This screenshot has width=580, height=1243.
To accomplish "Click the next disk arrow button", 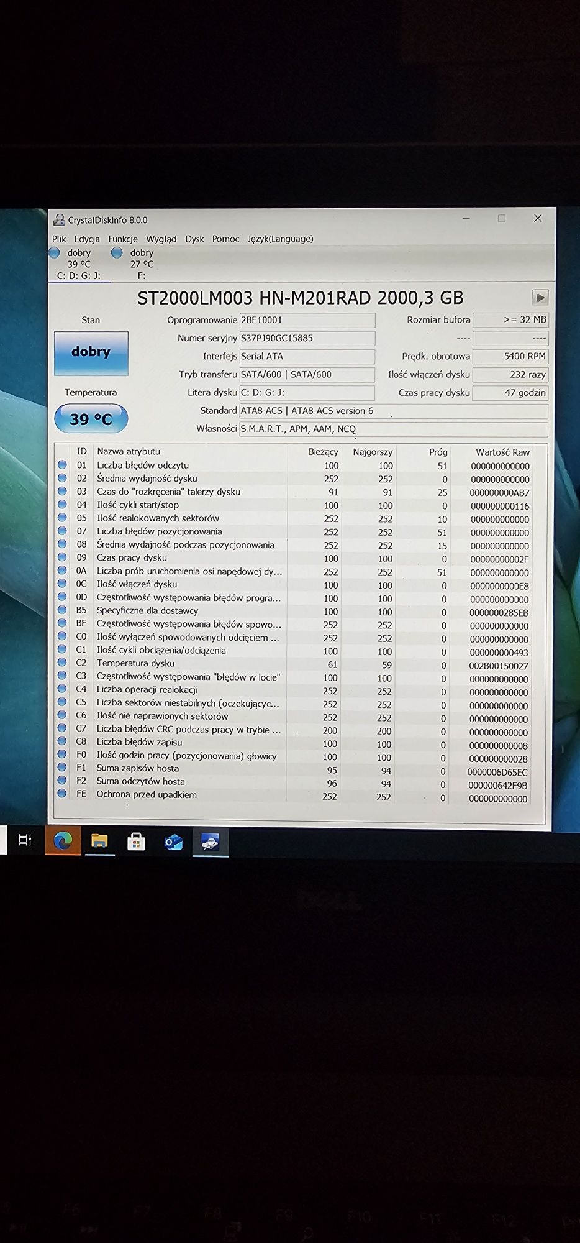I will [540, 298].
